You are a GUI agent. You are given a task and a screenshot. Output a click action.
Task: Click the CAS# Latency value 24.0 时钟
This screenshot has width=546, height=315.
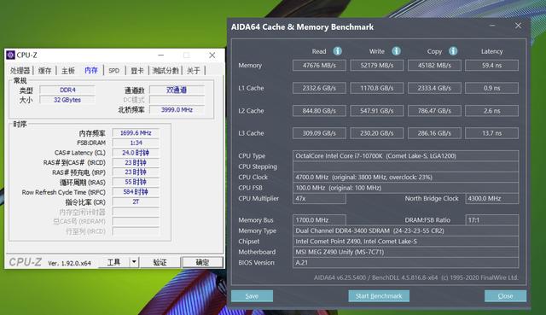tap(136, 153)
